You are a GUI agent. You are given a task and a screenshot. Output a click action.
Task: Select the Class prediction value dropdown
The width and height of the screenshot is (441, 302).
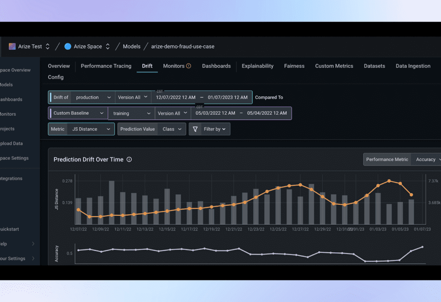172,129
